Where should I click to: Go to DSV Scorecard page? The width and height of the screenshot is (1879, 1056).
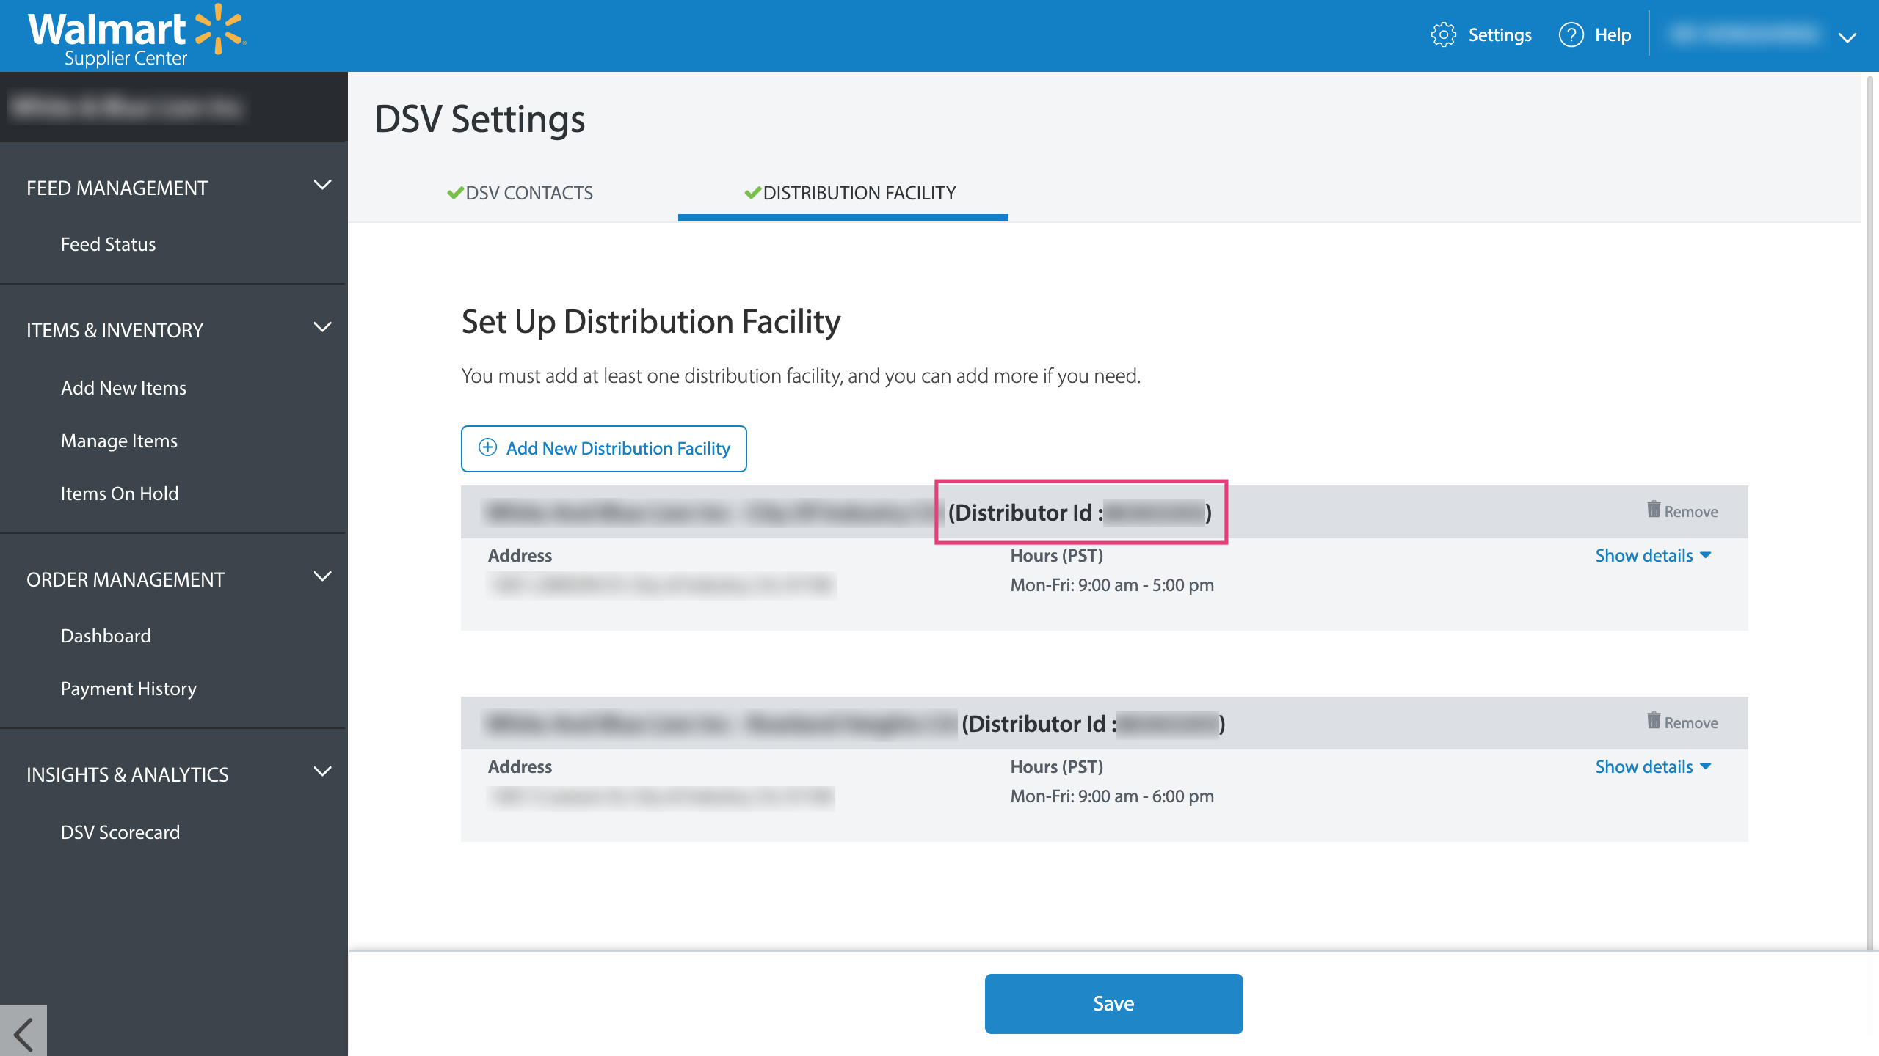(x=120, y=832)
